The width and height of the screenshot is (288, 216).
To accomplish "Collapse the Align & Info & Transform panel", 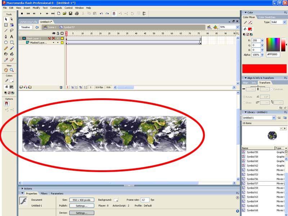I will (246, 78).
